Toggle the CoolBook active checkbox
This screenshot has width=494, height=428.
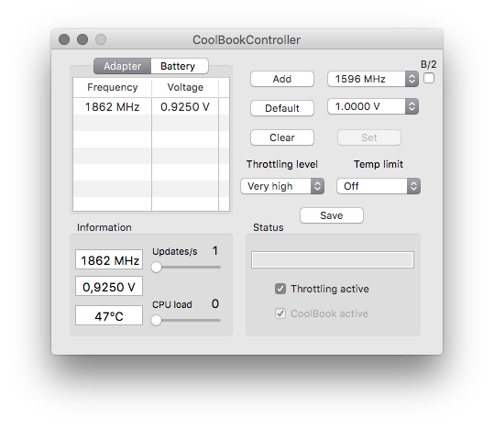point(280,313)
